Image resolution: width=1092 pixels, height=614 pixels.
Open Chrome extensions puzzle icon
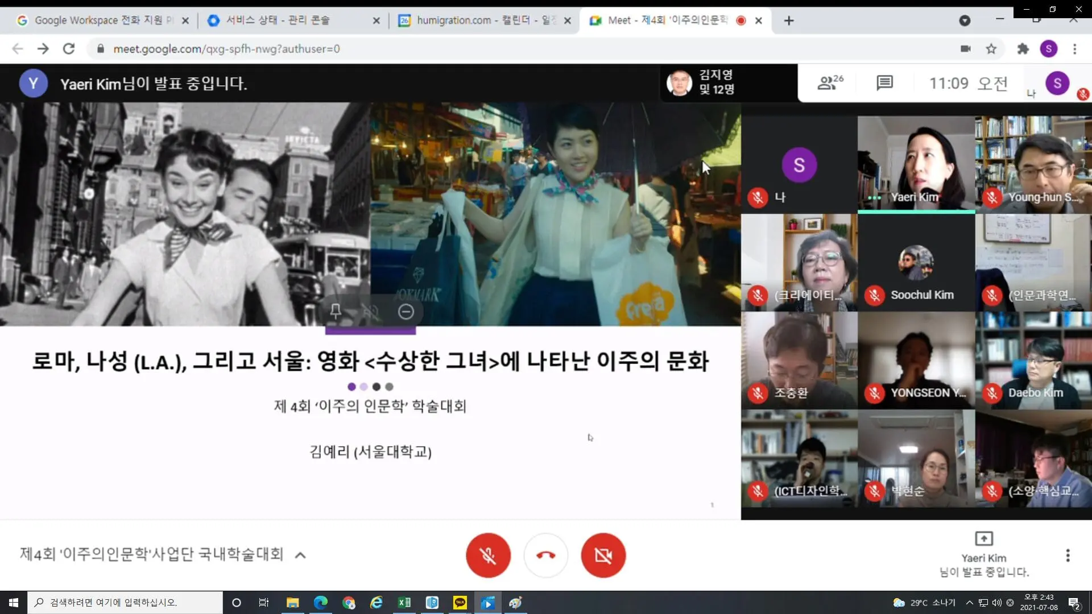[x=1023, y=49]
